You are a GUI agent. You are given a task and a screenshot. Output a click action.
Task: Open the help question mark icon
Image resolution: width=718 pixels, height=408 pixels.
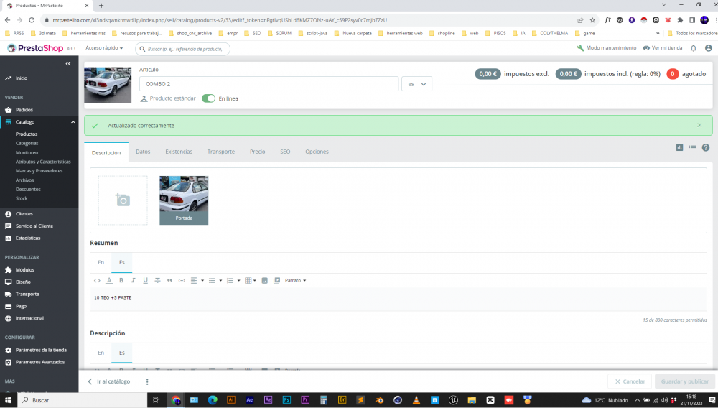(x=706, y=147)
